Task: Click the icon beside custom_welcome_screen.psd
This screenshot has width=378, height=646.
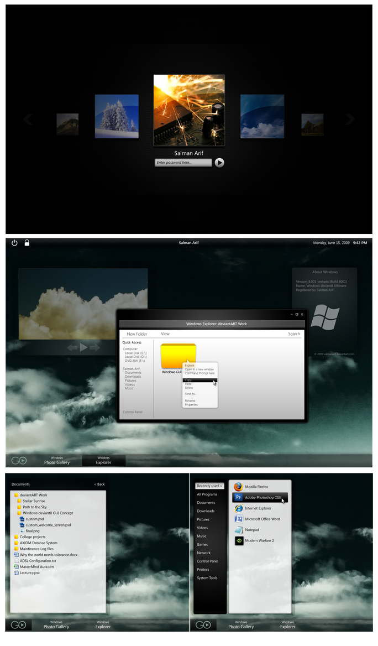Action: click(x=22, y=525)
